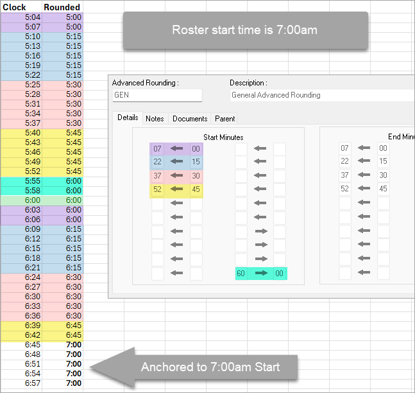The height and width of the screenshot is (393, 415).
Task: Click the End Minutes arrow beside 52
Action: coord(364,188)
